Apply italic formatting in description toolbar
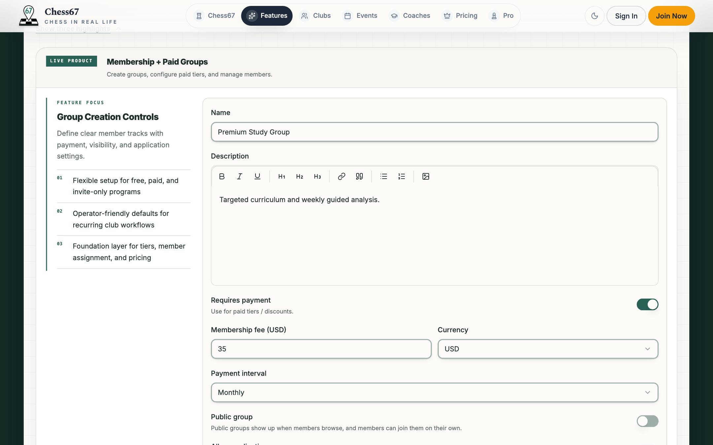713x445 pixels. click(x=240, y=176)
